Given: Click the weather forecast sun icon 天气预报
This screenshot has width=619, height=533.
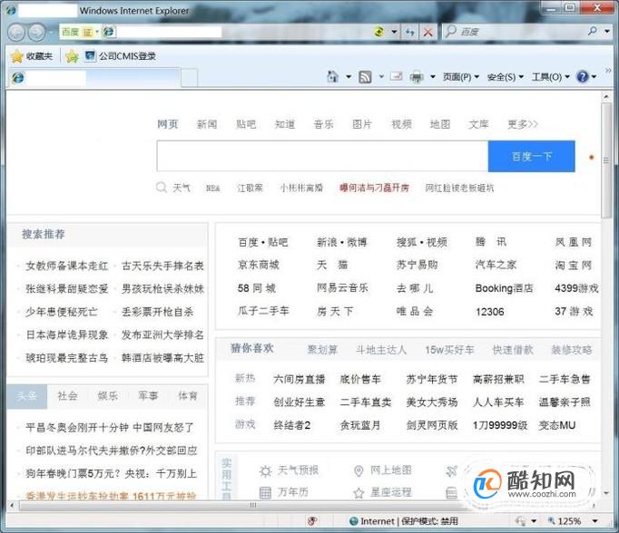Looking at the screenshot, I should (x=265, y=470).
